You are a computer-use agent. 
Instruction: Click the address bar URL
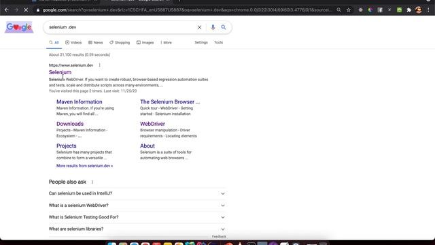(x=187, y=10)
